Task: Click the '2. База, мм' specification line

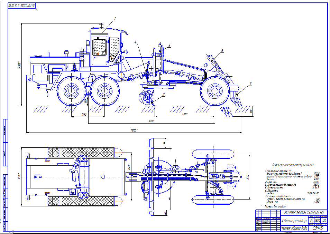Action: [271, 182]
